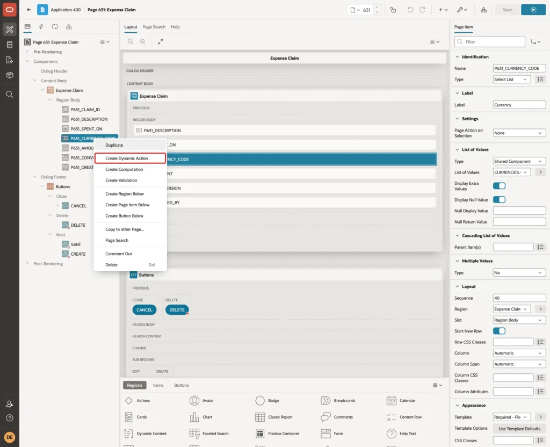Open the Type Select List dropdown

(x=511, y=80)
